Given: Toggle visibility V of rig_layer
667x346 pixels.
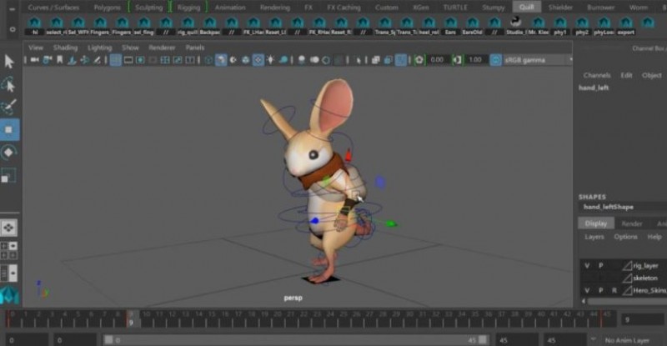Looking at the screenshot, I should pos(588,265).
